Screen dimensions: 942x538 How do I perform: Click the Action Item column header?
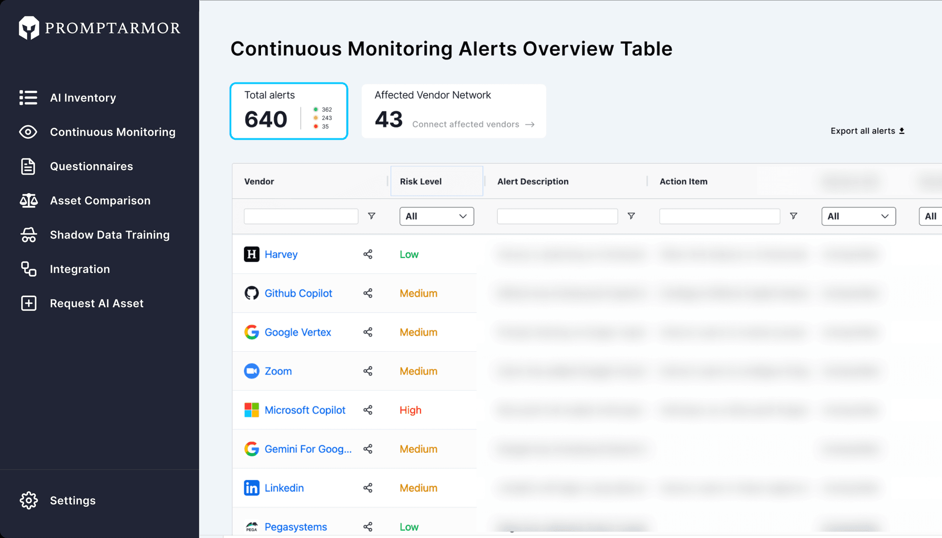coord(683,181)
